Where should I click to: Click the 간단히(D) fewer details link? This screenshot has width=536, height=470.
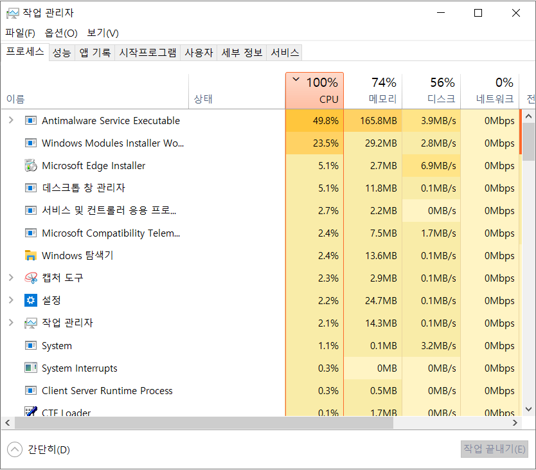[49, 449]
